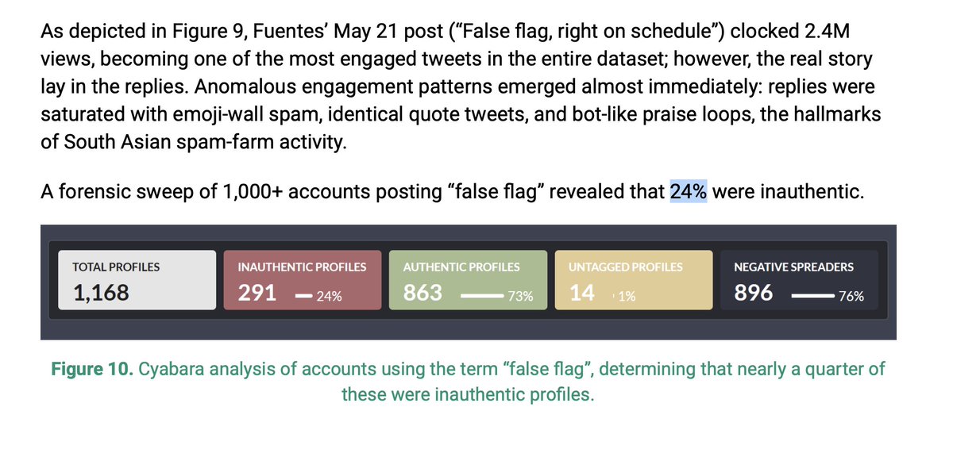This screenshot has height=453, width=953.
Task: Click the highlighted 24% text in paragraph
Action: [689, 191]
